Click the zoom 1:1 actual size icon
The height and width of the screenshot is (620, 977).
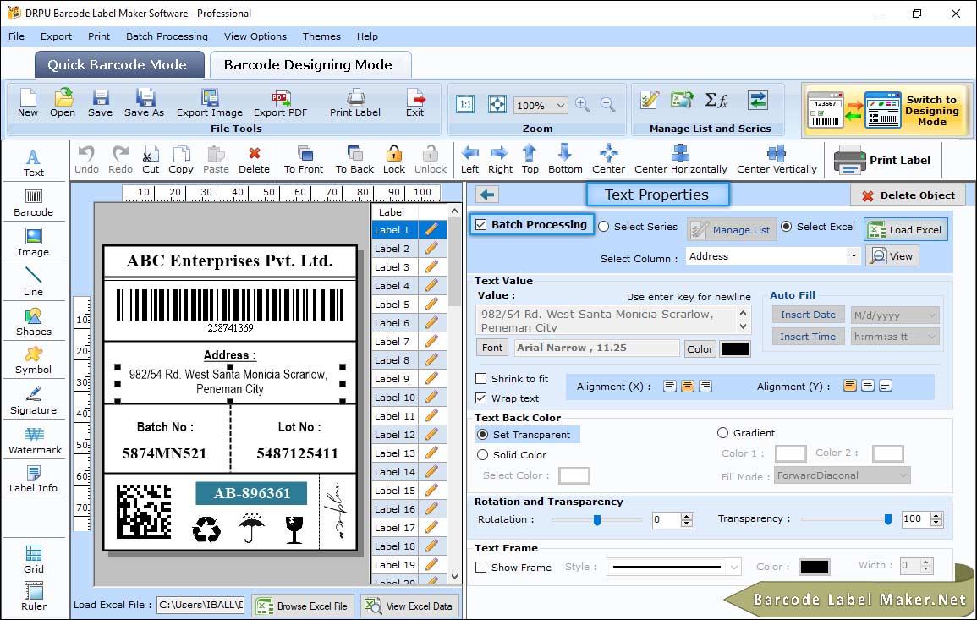[x=465, y=105]
